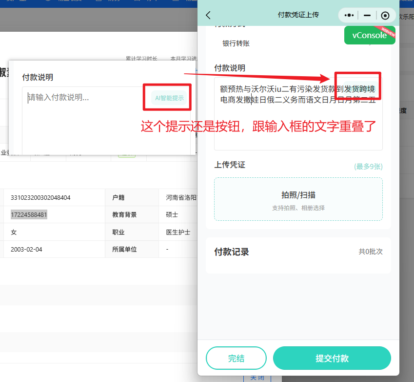Screen dimensions: 414x382
Task: Minimize the mini program with dash icon
Action: (x=367, y=15)
